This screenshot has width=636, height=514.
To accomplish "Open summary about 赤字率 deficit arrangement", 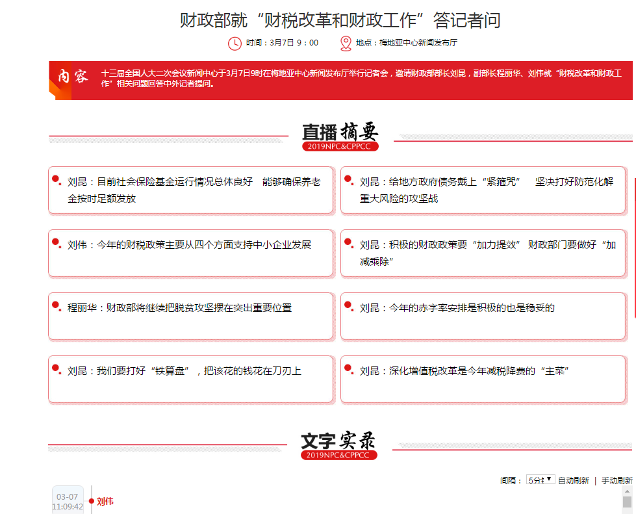I will pyautogui.click(x=457, y=308).
